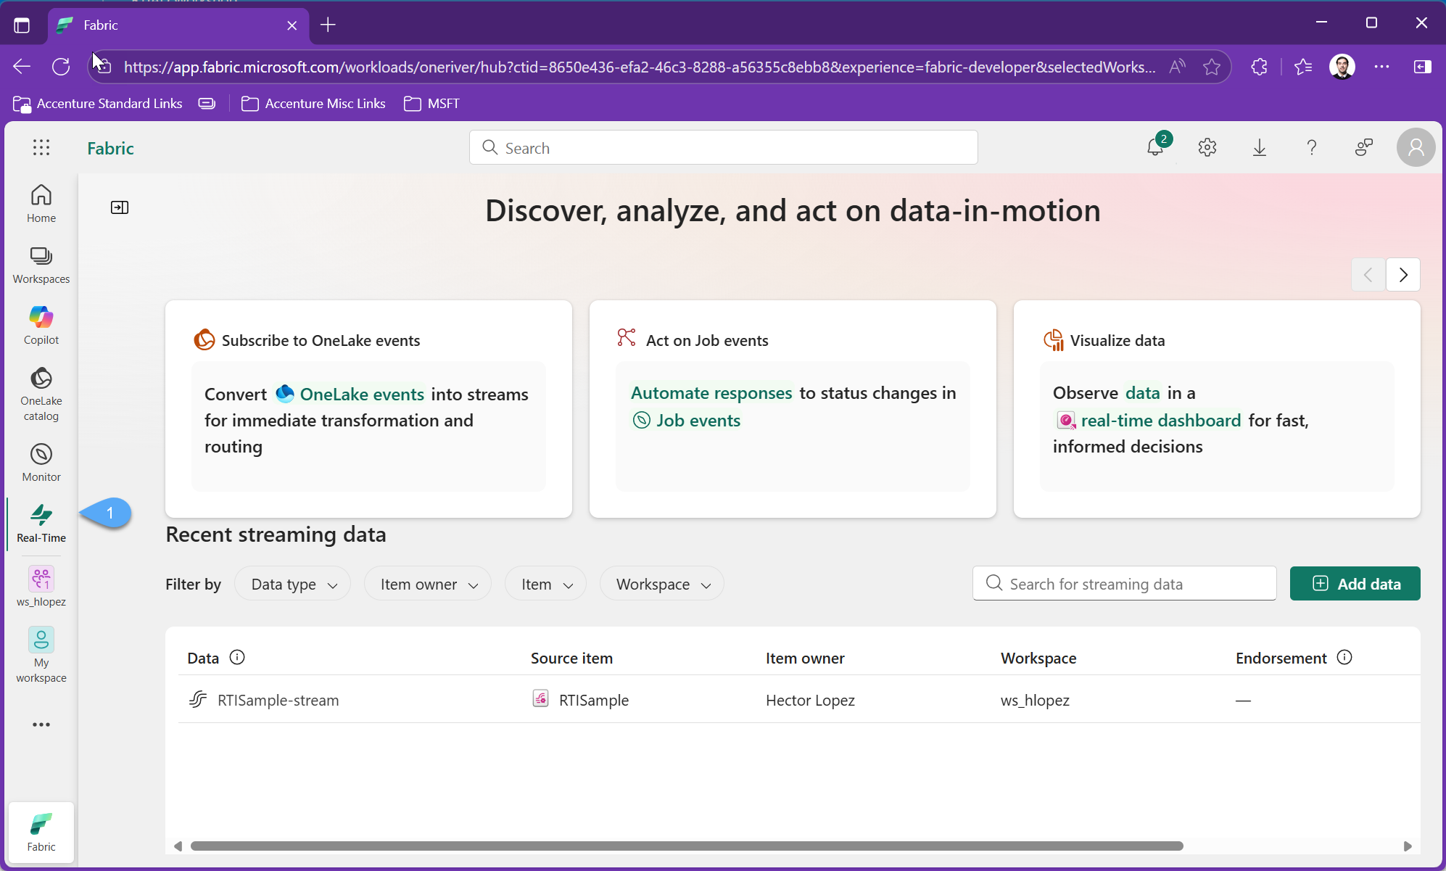Expand the Data type filter dropdown
Screen dimensions: 1446x871
coord(293,584)
